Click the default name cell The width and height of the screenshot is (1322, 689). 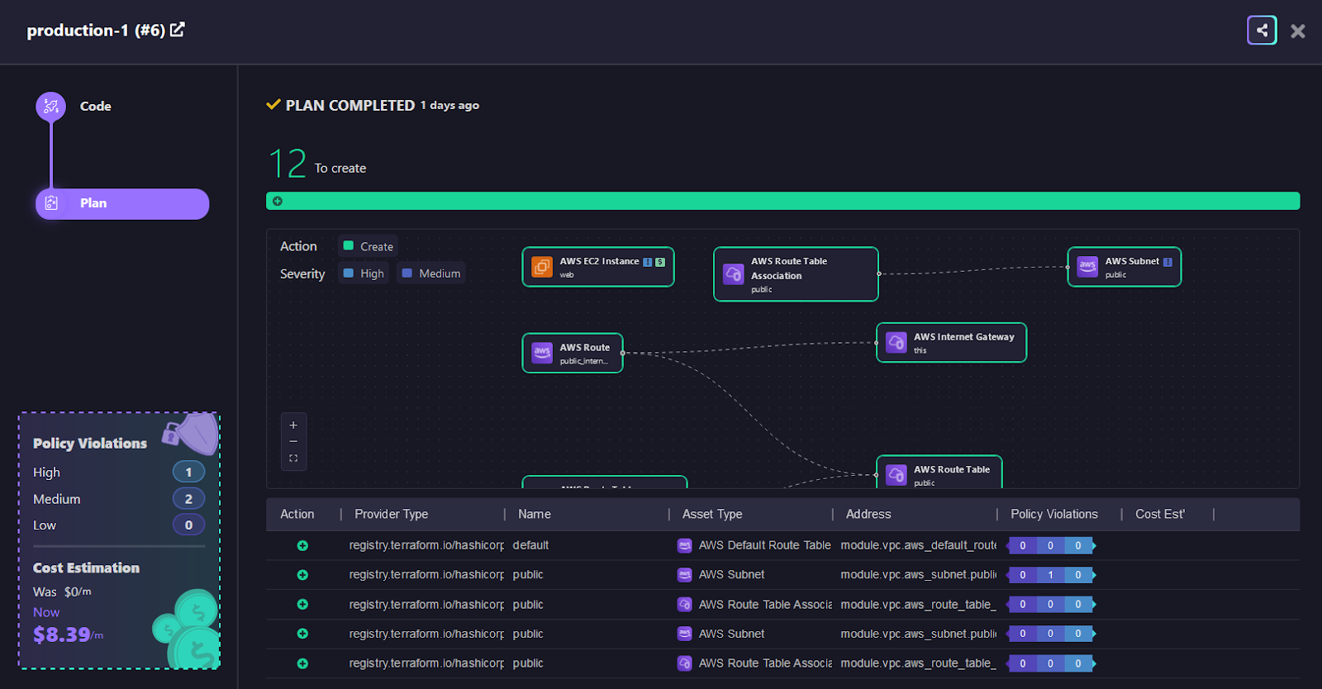click(530, 545)
